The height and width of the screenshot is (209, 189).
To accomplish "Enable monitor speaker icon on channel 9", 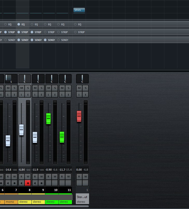I will point(35,183).
